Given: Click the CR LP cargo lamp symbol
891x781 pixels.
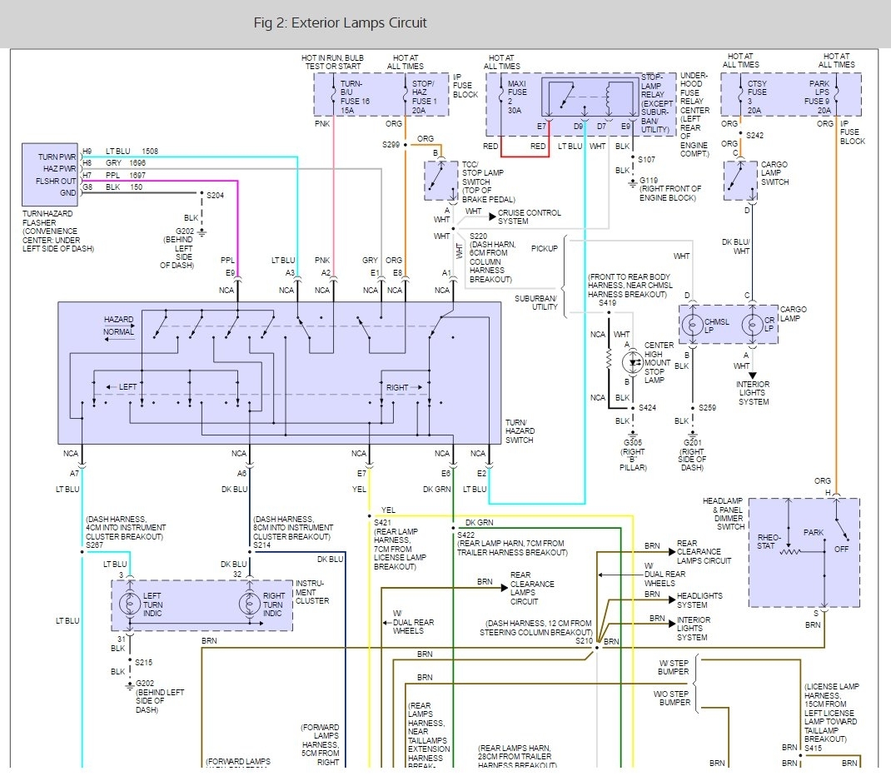Looking at the screenshot, I should (x=752, y=325).
